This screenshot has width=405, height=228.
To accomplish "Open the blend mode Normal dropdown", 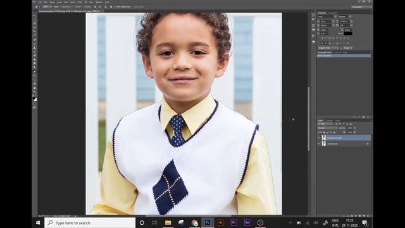I will 327,128.
